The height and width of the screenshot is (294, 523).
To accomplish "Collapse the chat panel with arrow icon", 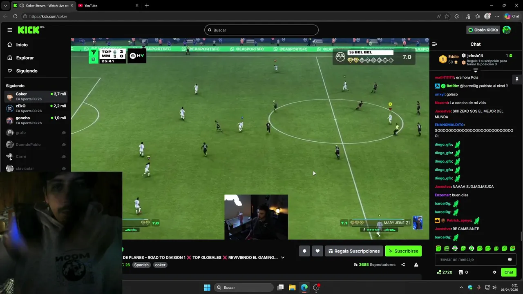I will tap(435, 44).
